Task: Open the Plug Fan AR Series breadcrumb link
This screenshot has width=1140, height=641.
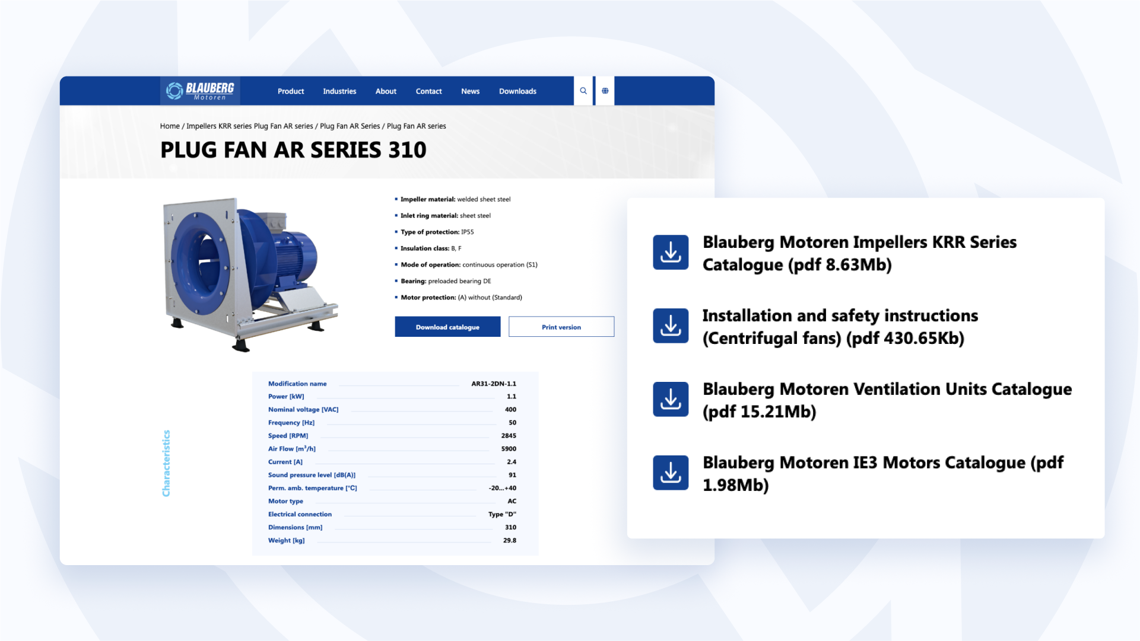Action: click(x=350, y=126)
